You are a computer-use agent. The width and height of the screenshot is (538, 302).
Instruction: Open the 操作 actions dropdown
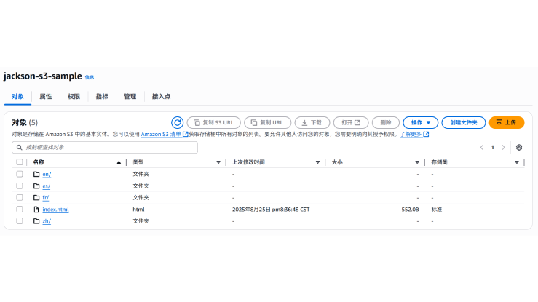pos(421,123)
